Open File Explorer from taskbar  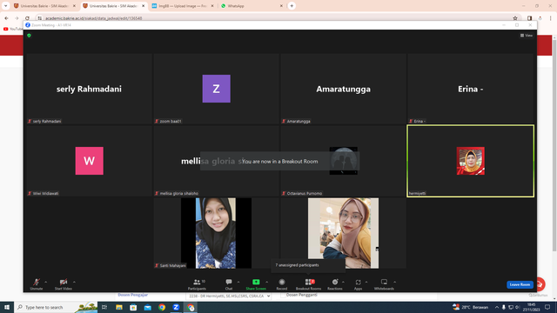click(x=119, y=307)
